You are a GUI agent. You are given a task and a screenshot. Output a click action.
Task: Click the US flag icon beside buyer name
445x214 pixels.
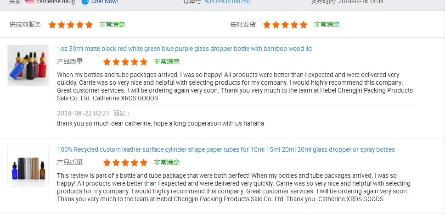(x=29, y=2)
